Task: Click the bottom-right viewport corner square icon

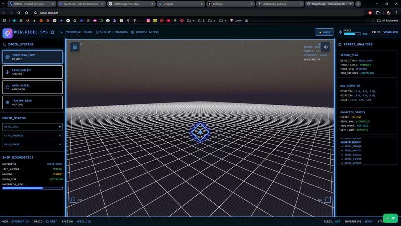Action: click(327, 199)
